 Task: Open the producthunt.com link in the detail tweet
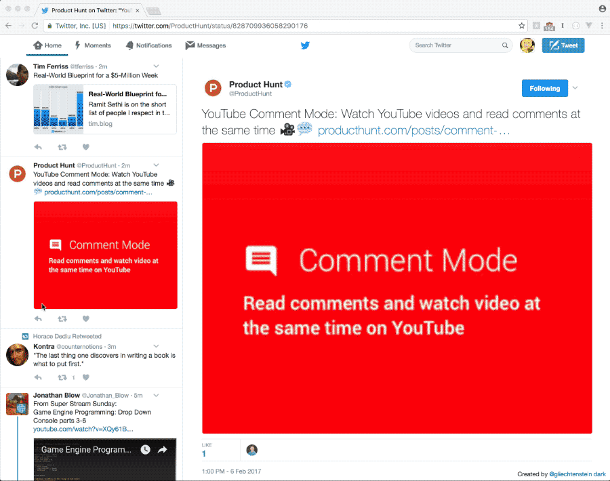point(413,130)
